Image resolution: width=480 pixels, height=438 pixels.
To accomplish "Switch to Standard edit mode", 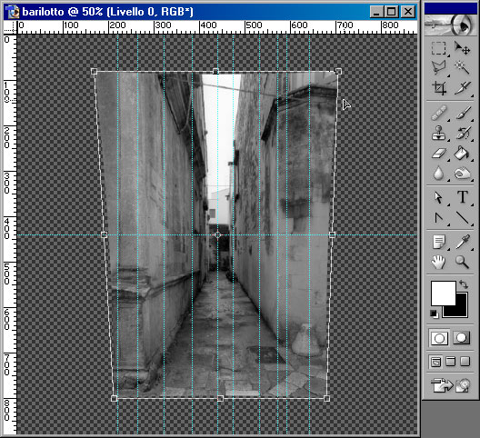I will coord(439,338).
